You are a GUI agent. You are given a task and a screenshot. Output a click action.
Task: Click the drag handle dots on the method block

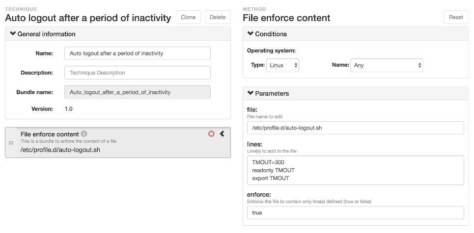click(11, 143)
